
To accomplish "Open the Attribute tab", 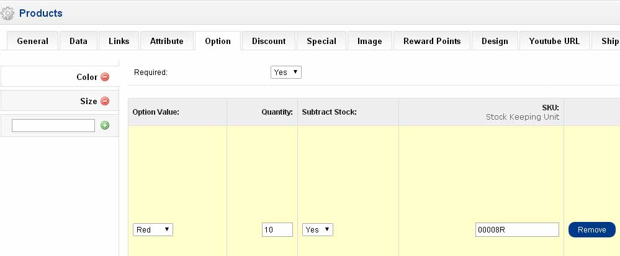I will [x=166, y=41].
